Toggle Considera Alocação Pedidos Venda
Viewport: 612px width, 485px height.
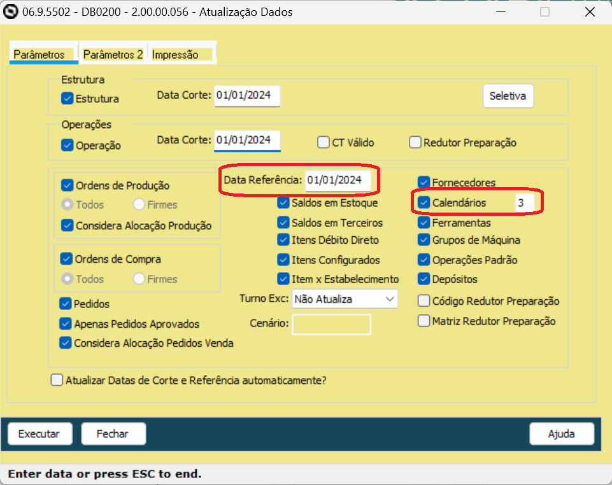click(65, 342)
